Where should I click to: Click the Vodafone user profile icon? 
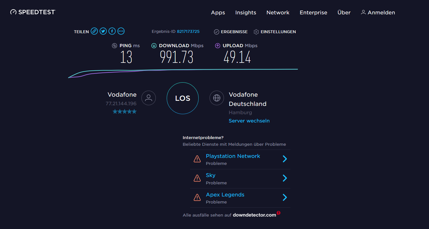(148, 98)
